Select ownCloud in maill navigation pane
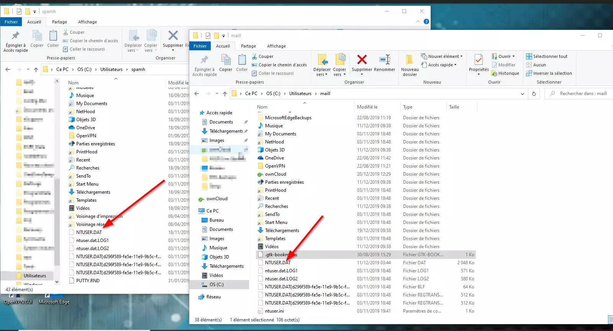 (x=217, y=199)
